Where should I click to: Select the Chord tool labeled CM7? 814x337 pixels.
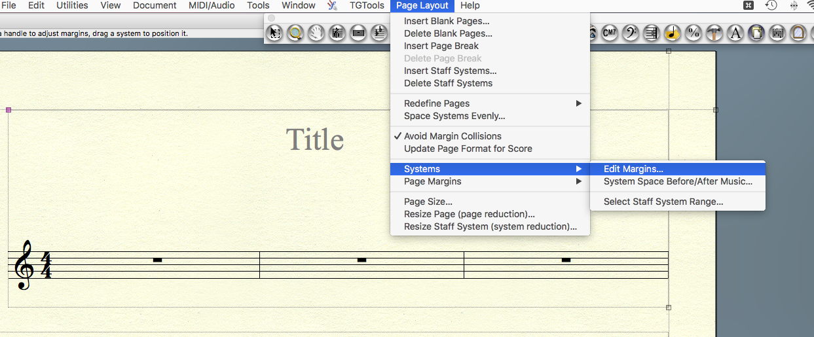coord(610,33)
